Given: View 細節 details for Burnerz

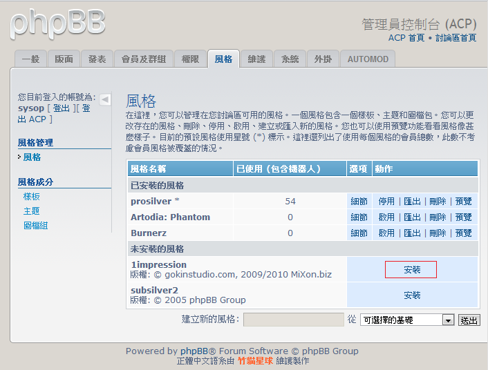Looking at the screenshot, I should pyautogui.click(x=359, y=233).
